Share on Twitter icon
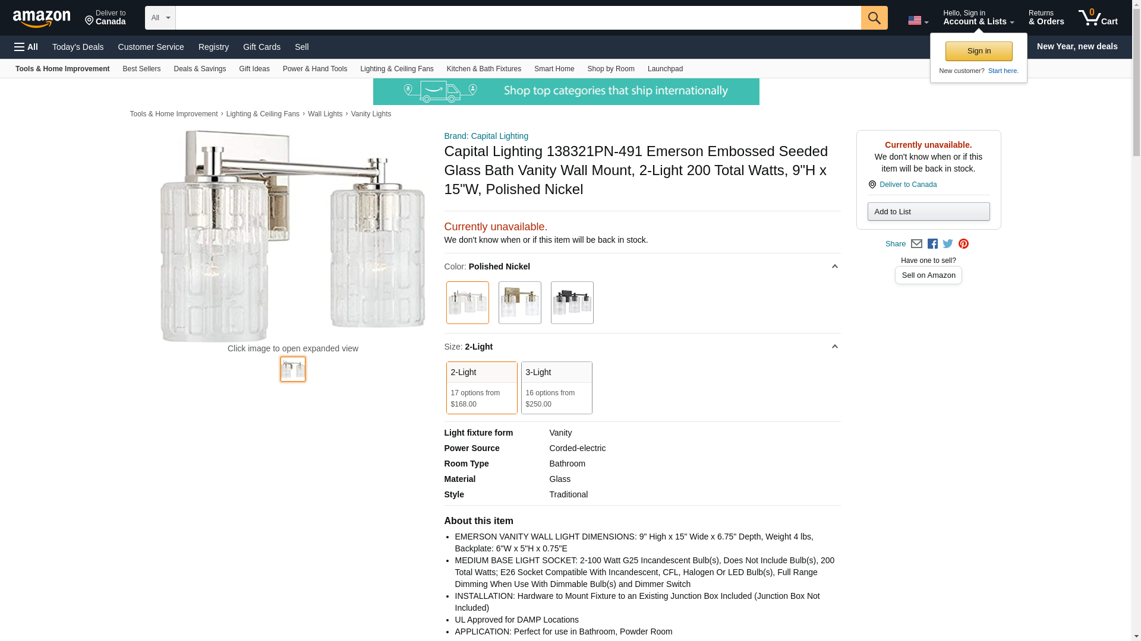Screen dimensions: 1141x641 [948, 244]
